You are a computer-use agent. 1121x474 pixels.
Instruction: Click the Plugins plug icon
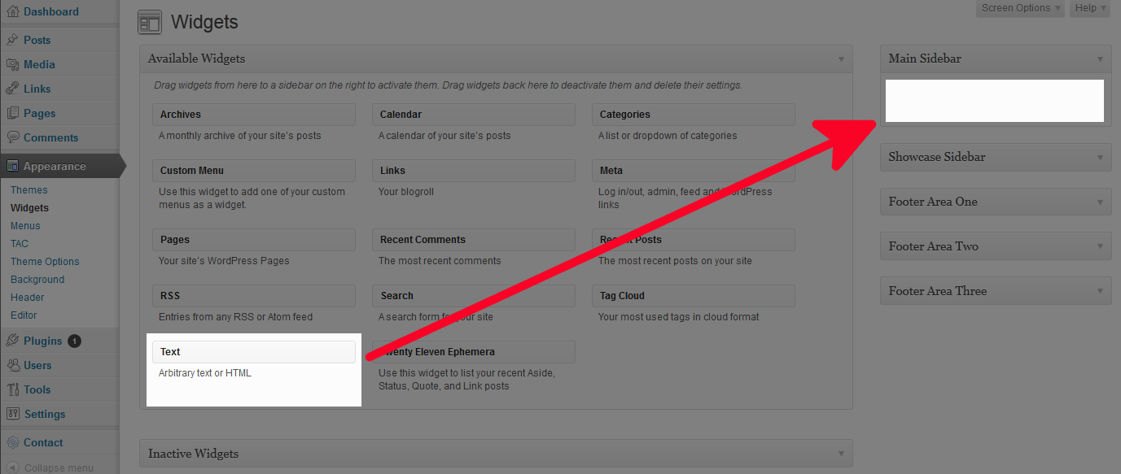[12, 341]
